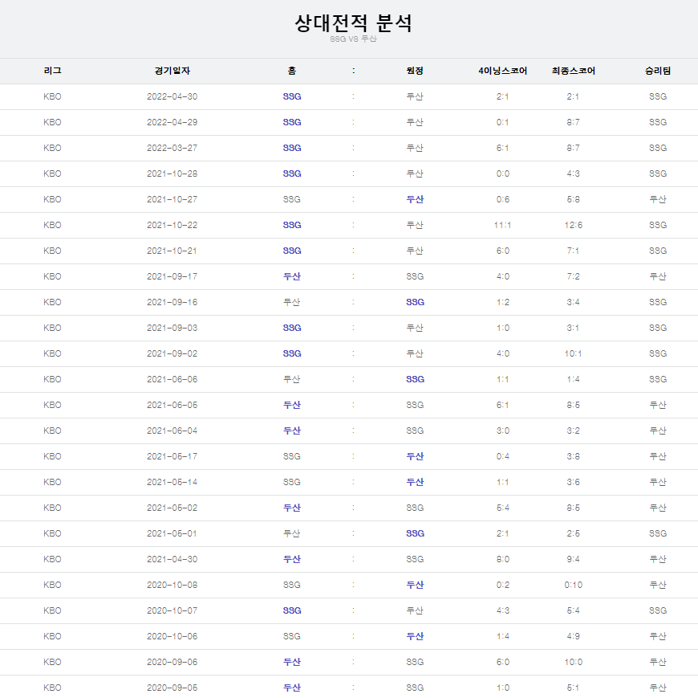Click the date cell '2021-04-30'
Screen dimensions: 698x698
[172, 559]
